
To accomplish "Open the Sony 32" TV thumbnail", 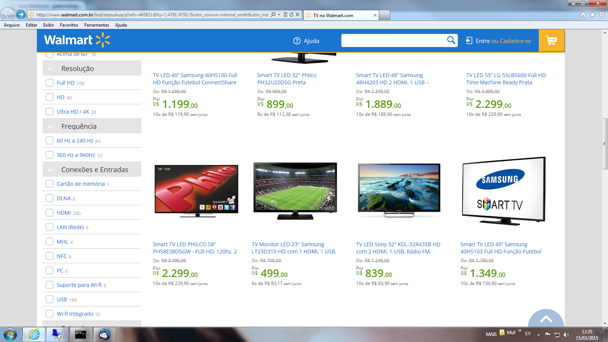I will (x=399, y=190).
